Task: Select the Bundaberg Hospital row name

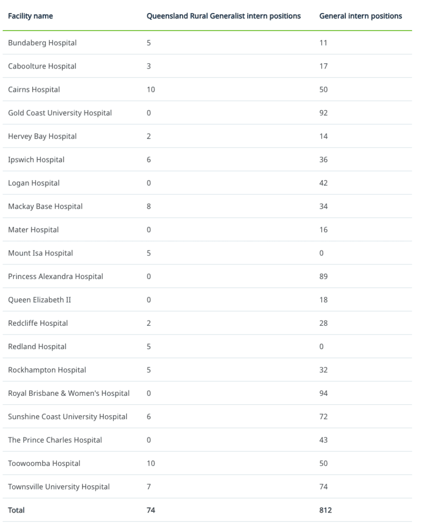Action: pos(42,43)
